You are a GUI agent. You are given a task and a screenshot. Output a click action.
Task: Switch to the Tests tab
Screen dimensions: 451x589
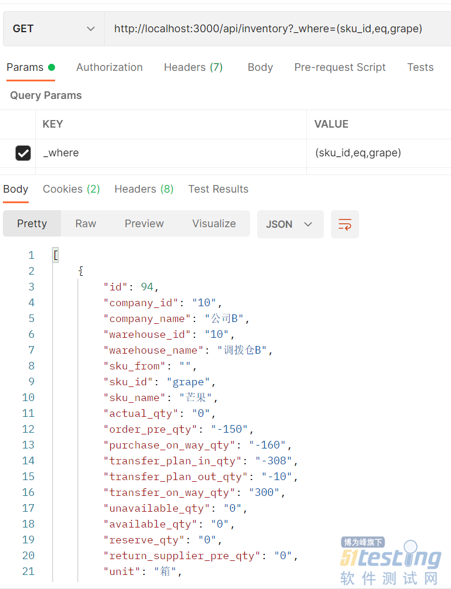pyautogui.click(x=420, y=67)
